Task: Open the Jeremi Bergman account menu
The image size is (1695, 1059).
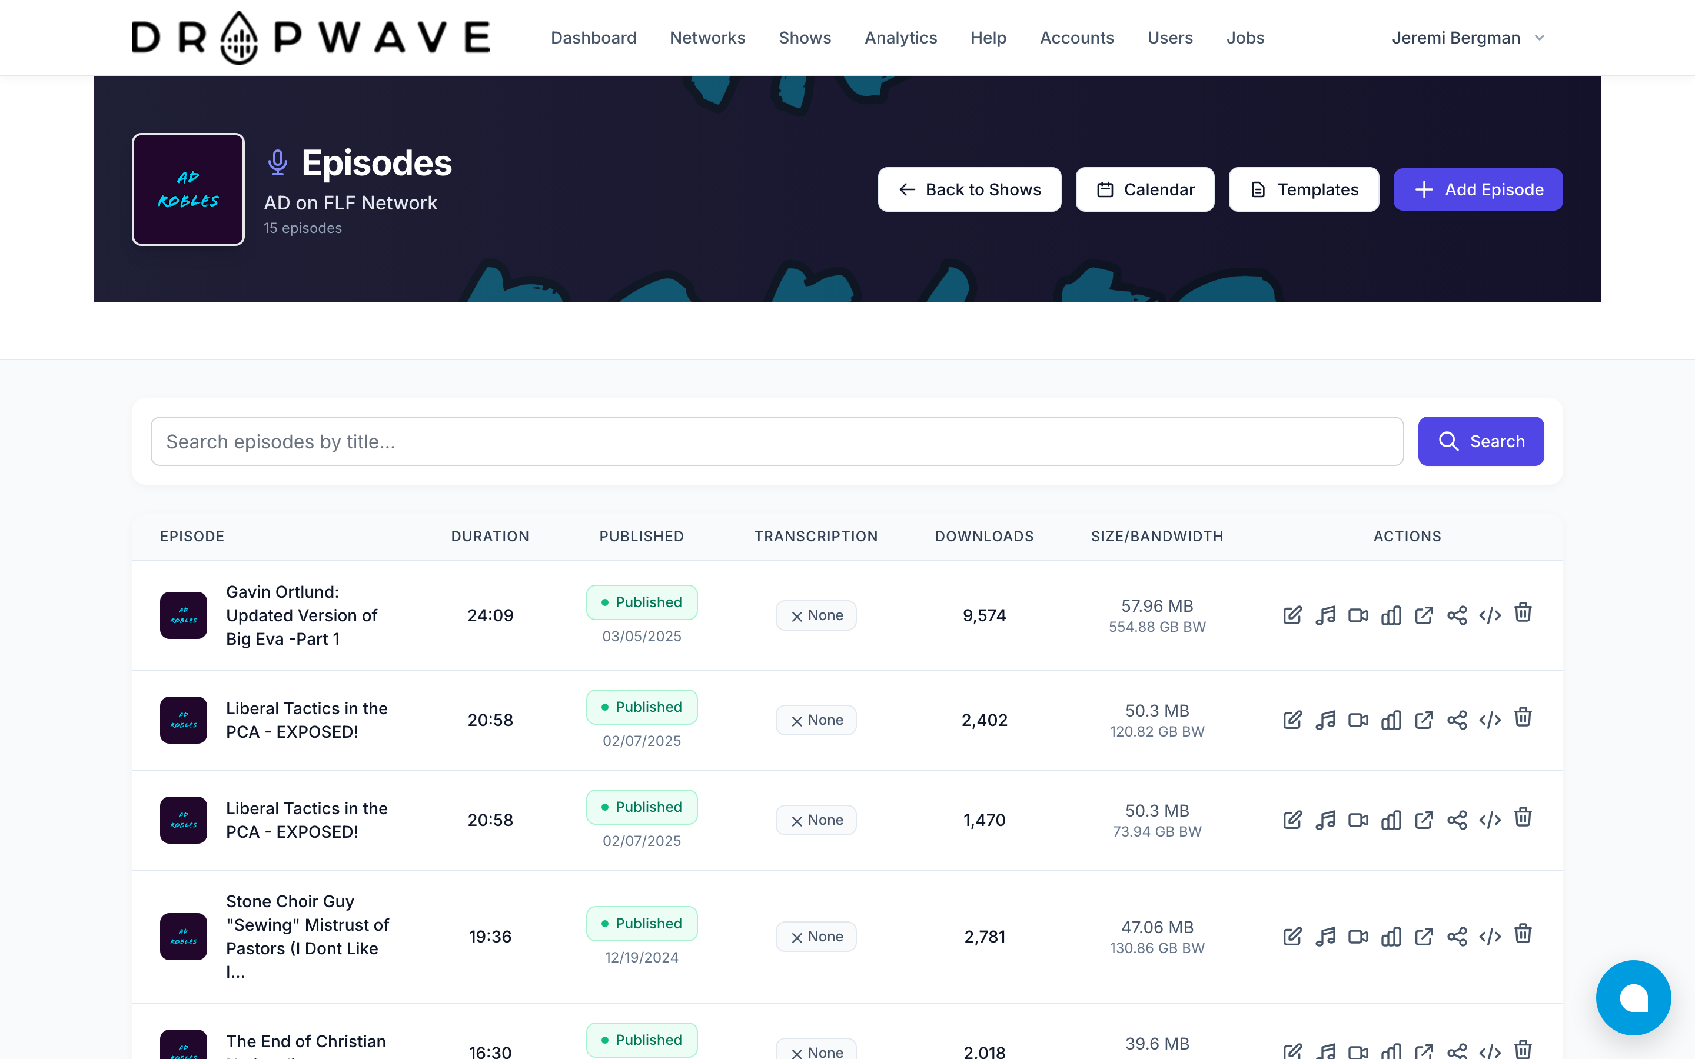Action: click(1467, 37)
